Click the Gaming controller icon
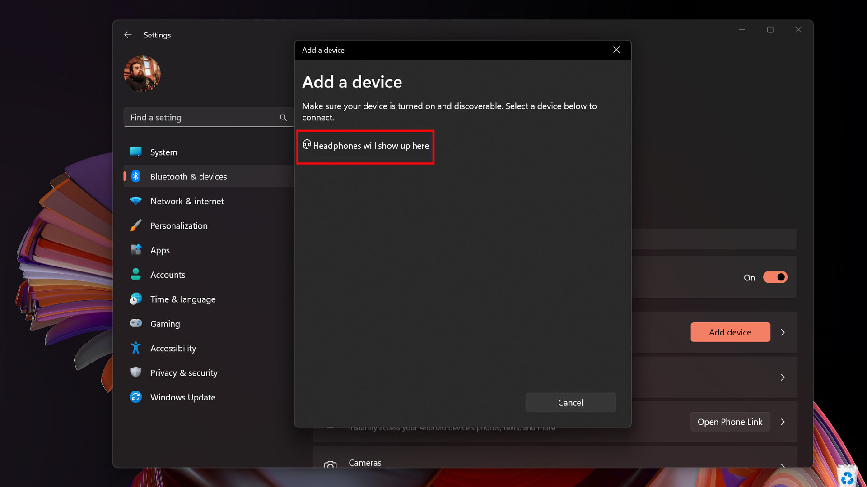The image size is (867, 487). tap(135, 323)
